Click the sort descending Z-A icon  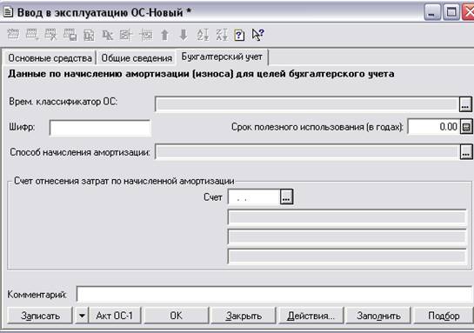pos(221,35)
